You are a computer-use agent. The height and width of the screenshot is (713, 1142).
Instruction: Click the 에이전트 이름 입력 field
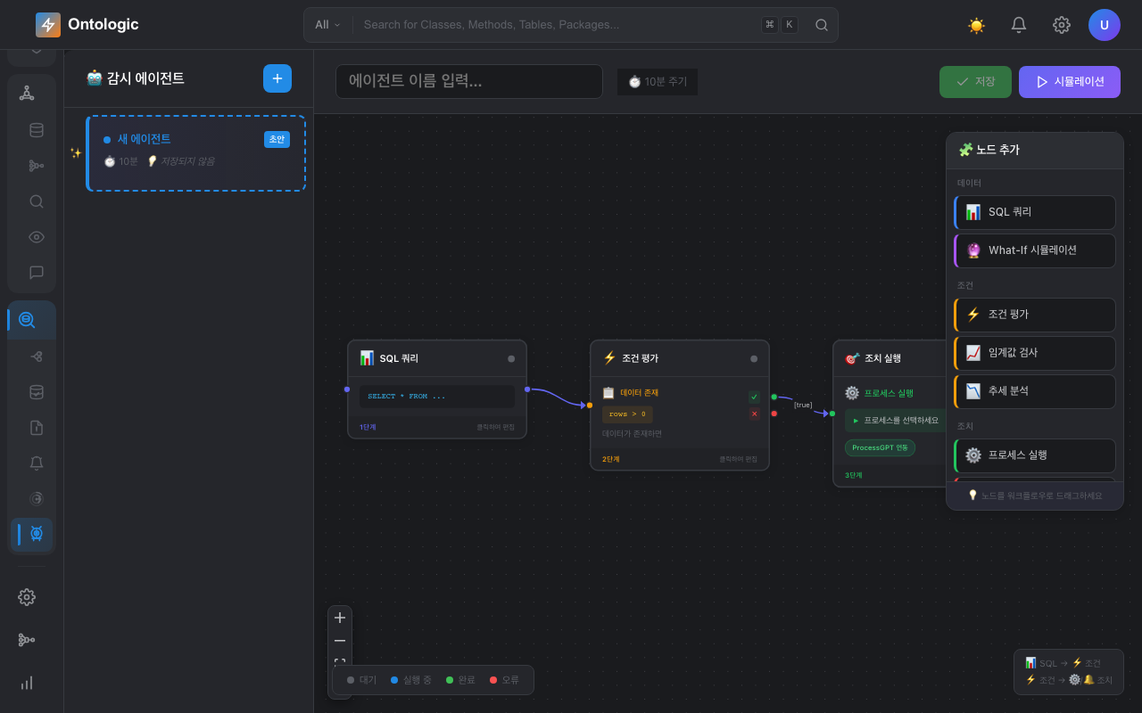pyautogui.click(x=469, y=81)
